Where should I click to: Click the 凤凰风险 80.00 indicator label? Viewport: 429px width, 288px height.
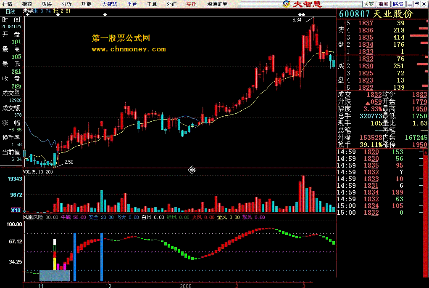coord(40,217)
